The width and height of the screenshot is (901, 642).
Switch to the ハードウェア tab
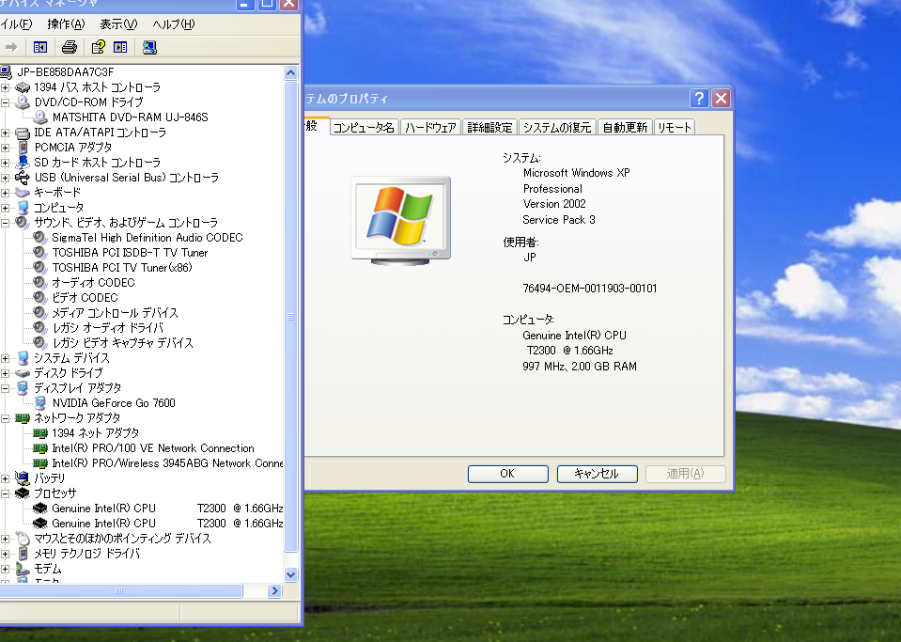click(x=430, y=127)
